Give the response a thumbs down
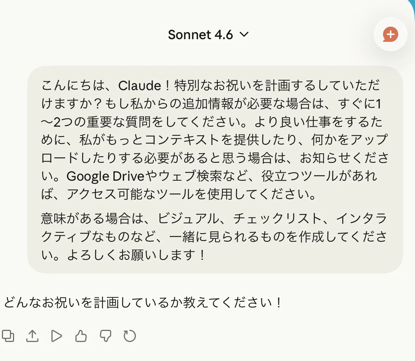Screen dimensions: 415x361 click(105, 336)
